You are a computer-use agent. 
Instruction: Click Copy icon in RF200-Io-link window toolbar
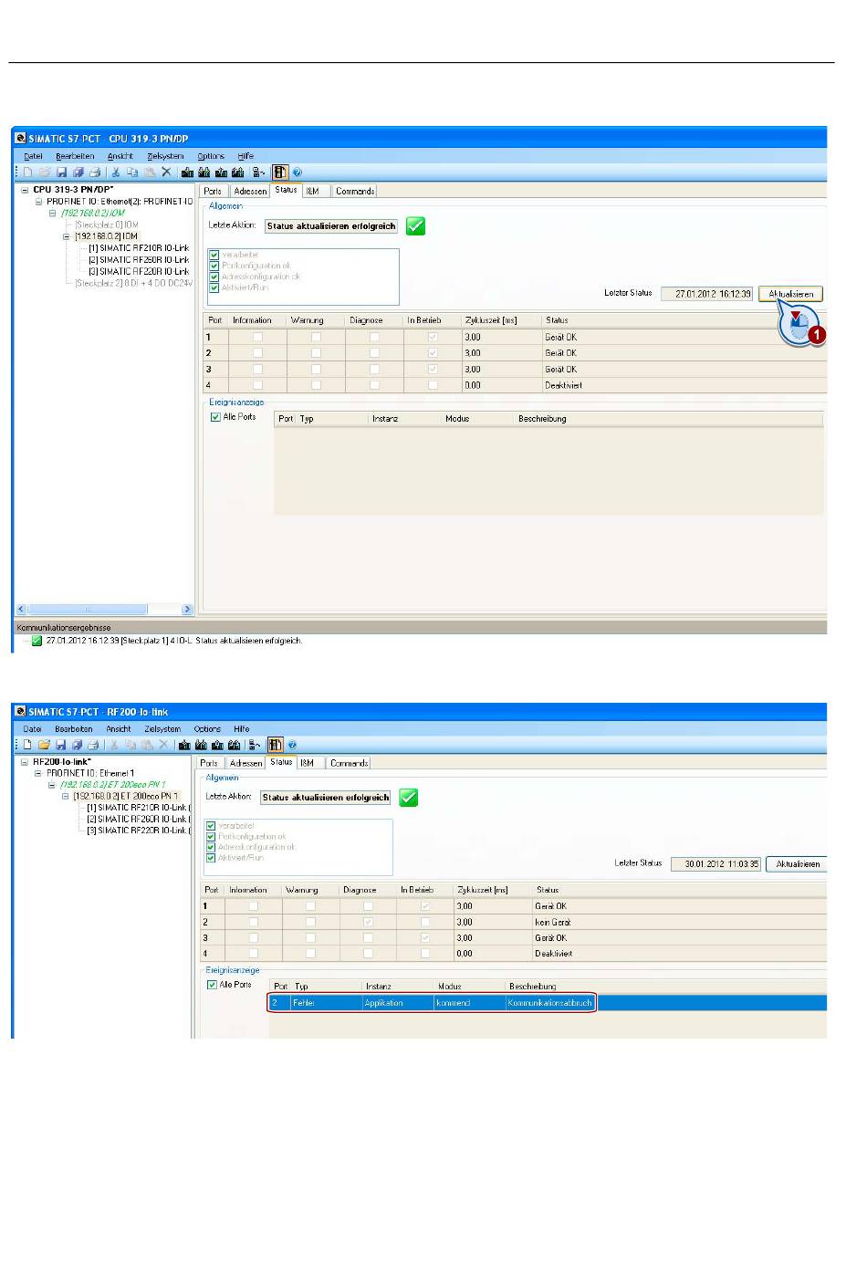click(131, 745)
